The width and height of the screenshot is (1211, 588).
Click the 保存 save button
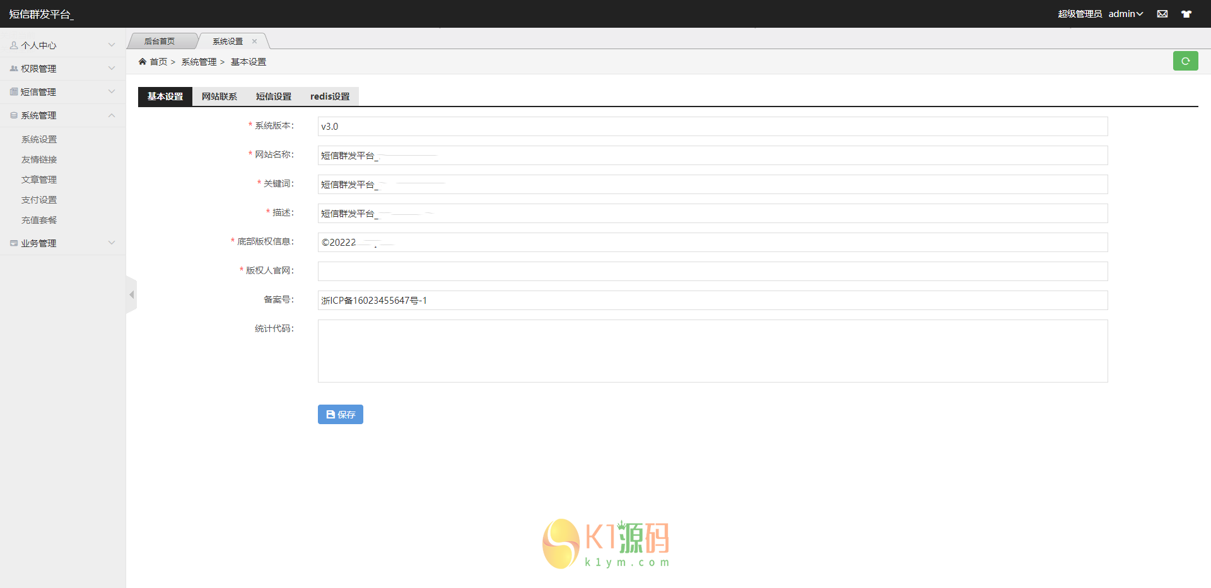tap(341, 414)
